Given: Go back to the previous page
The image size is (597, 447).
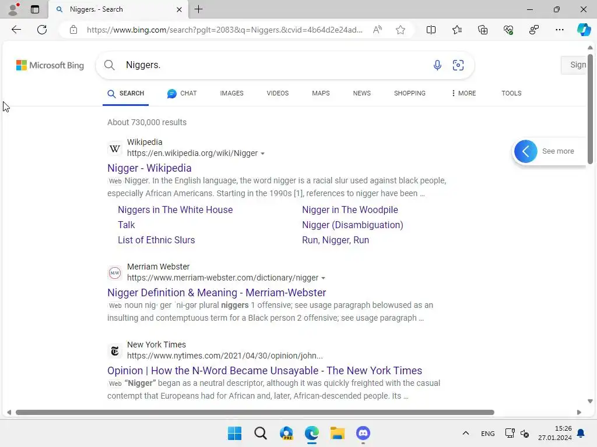Looking at the screenshot, I should point(16,30).
